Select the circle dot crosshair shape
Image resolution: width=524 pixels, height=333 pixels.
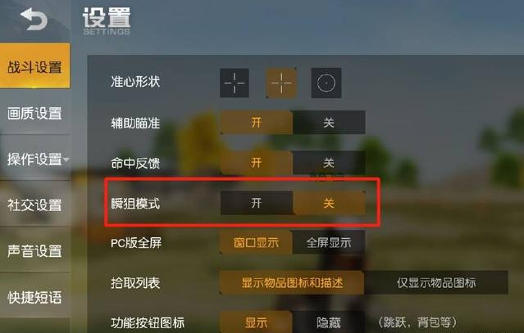click(326, 83)
